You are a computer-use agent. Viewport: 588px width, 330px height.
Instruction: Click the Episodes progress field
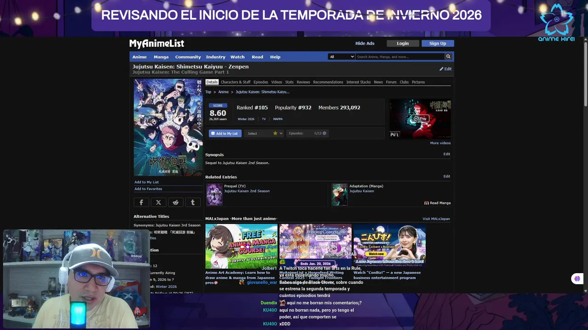307,133
